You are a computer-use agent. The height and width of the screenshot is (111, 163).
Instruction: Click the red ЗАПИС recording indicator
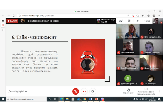coord(12,21)
